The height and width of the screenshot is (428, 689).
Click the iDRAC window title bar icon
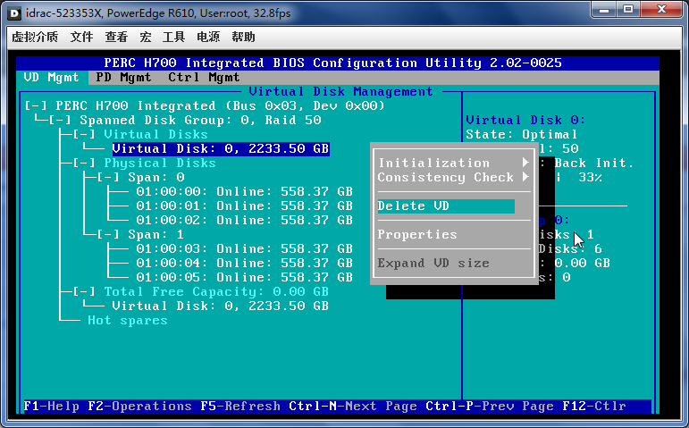pos(14,13)
